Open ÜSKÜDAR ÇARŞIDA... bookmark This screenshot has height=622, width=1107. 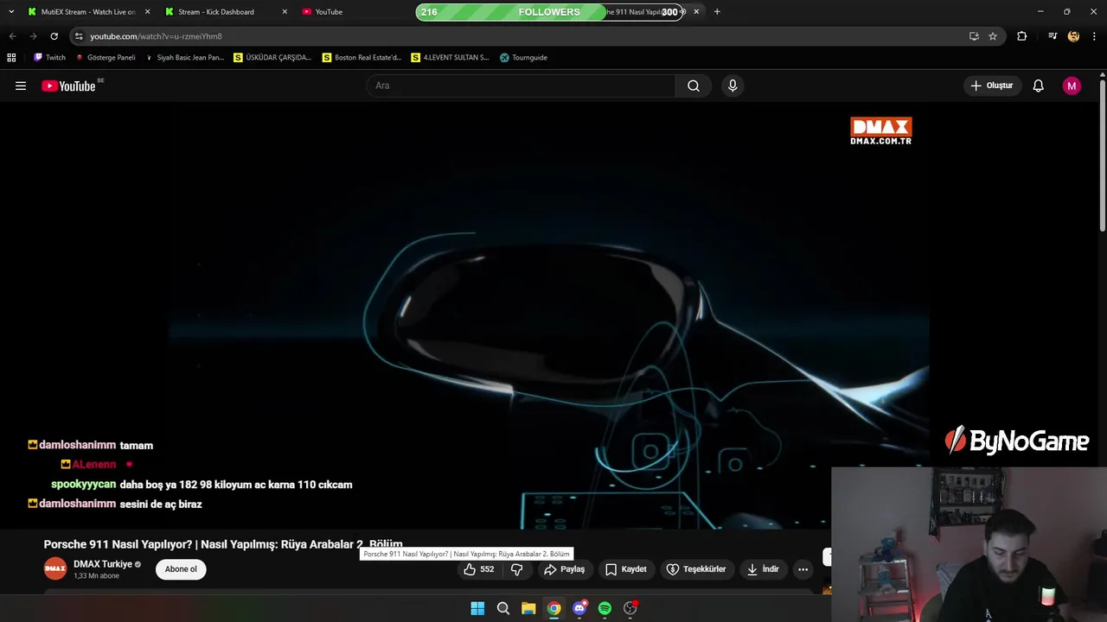click(x=272, y=58)
